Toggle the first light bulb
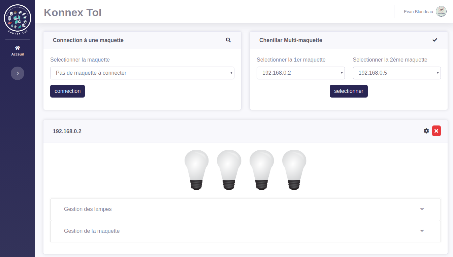The image size is (453, 257). point(197,170)
